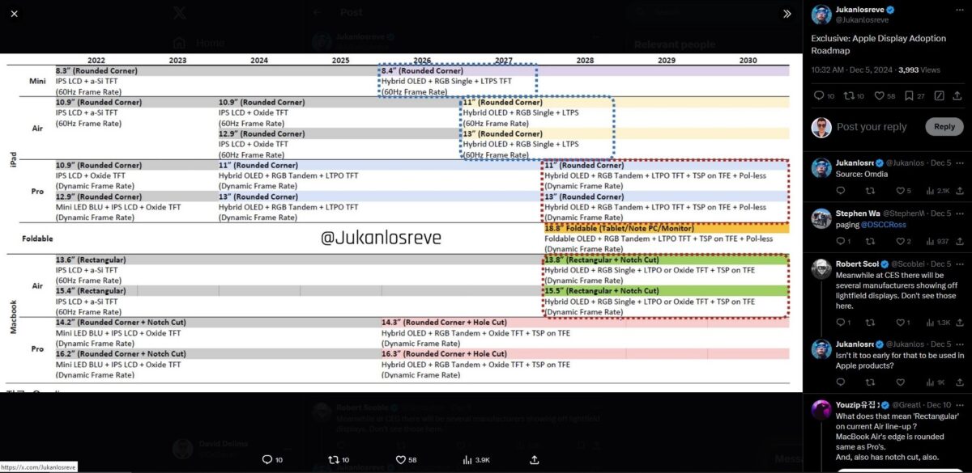Image resolution: width=972 pixels, height=473 pixels.
Task: Open the @Jukanlosreve handle link
Action: (863, 19)
